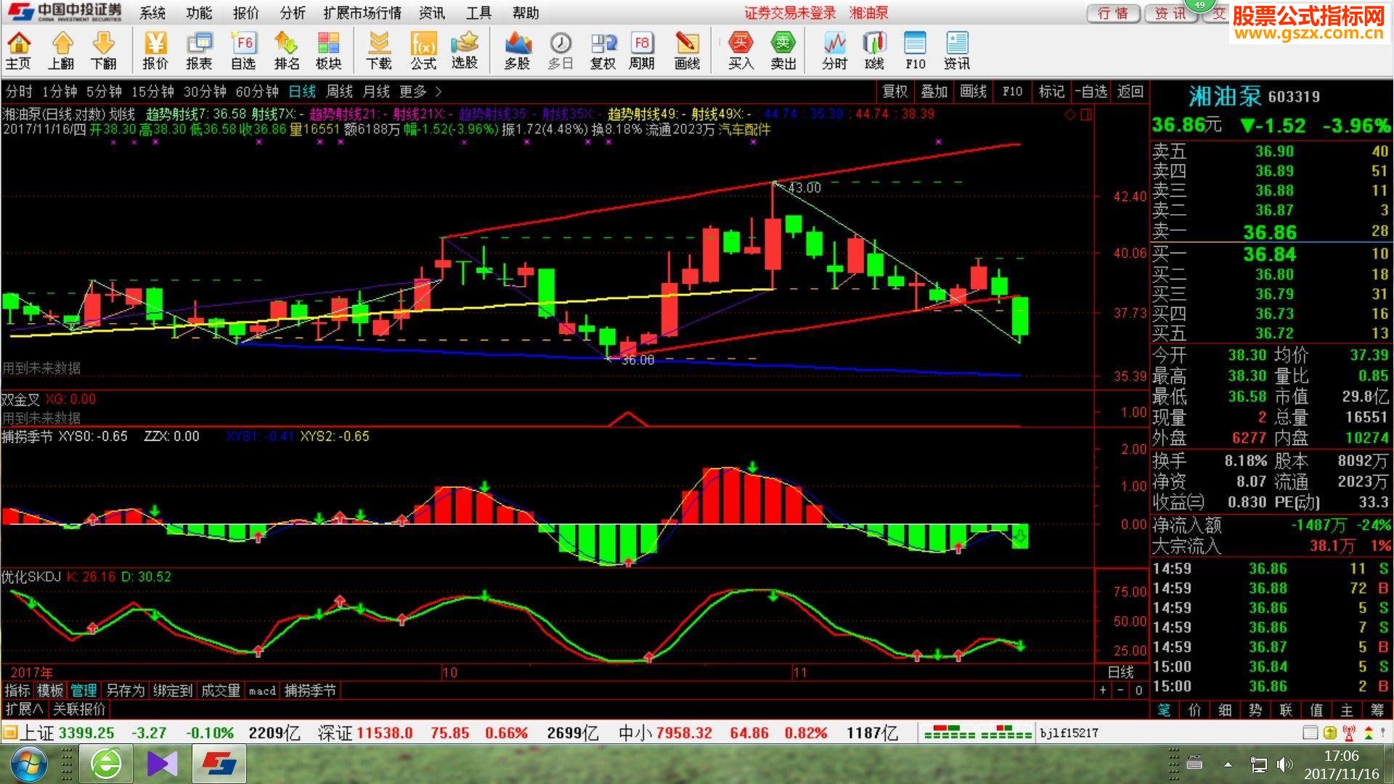This screenshot has height=784, width=1394.
Task: Switch to the 周线 weekly period
Action: click(339, 91)
